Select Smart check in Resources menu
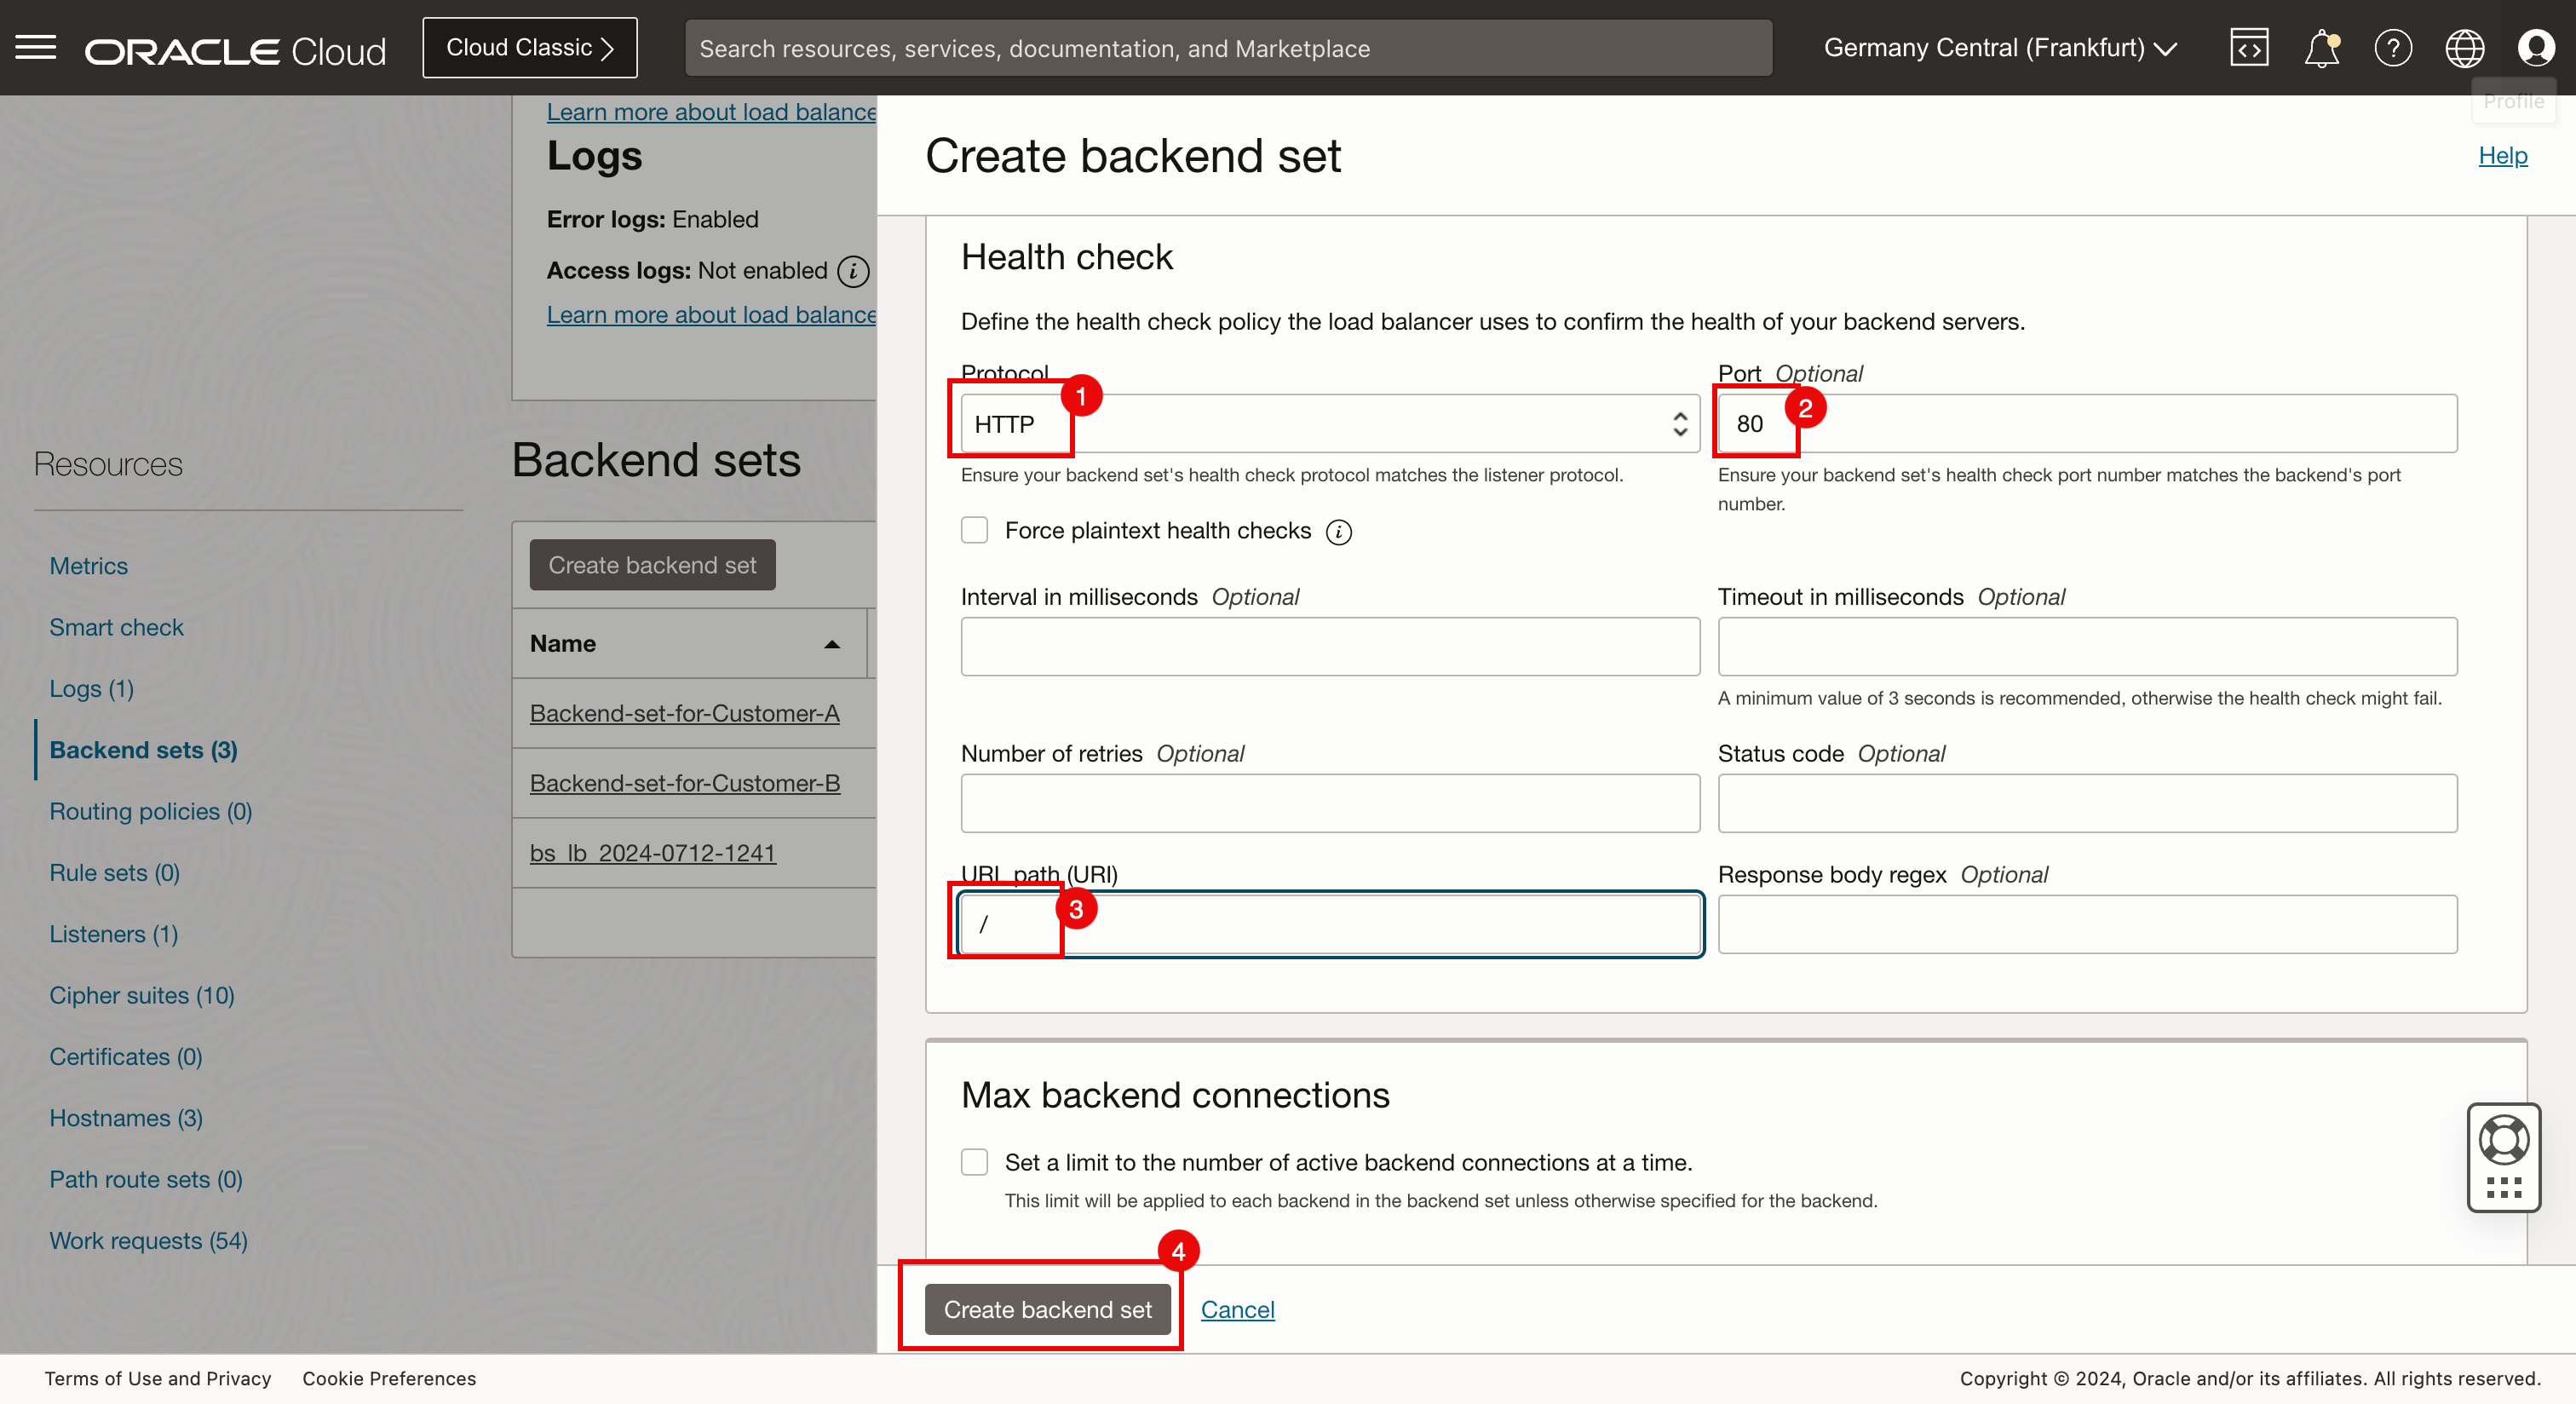2576x1404 pixels. pyautogui.click(x=116, y=627)
